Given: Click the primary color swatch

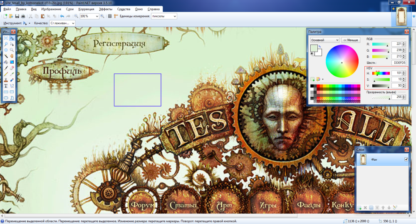Looking at the screenshot, I should (x=314, y=48).
